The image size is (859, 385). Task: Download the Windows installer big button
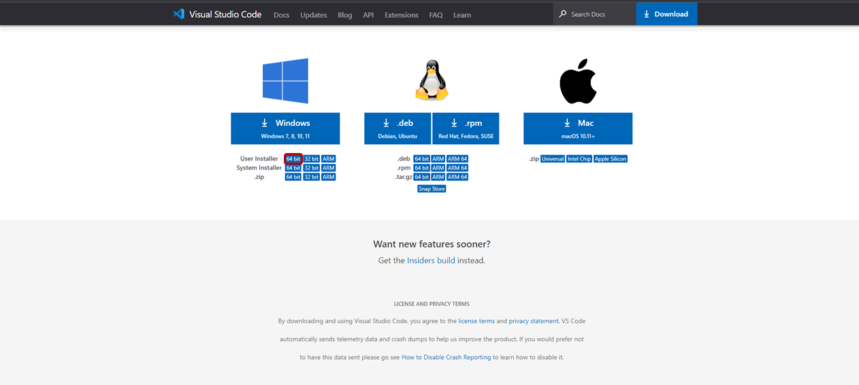point(285,129)
